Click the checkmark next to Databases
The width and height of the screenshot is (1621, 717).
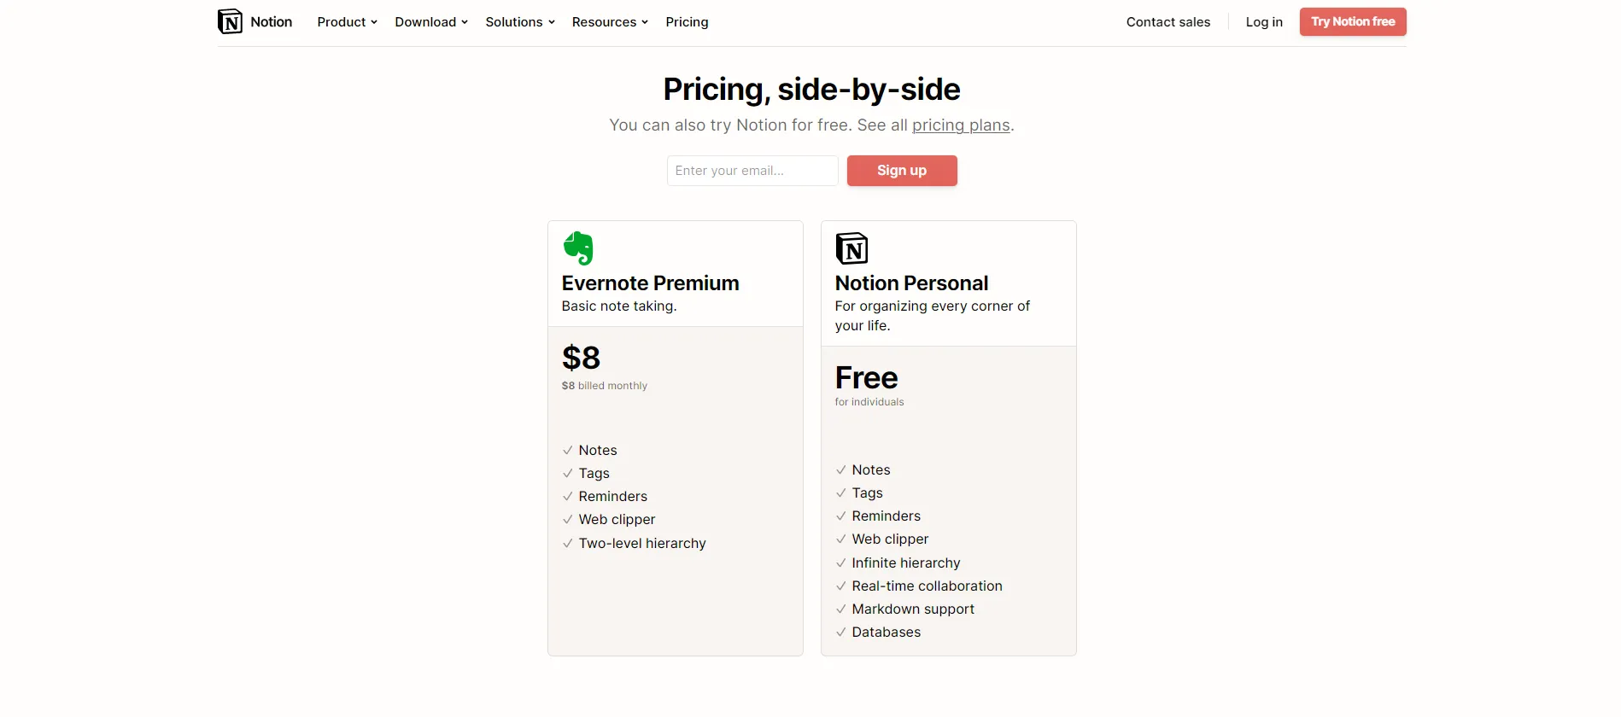(x=841, y=632)
